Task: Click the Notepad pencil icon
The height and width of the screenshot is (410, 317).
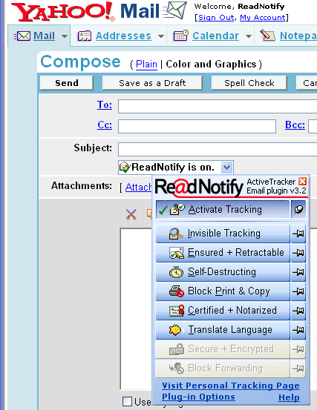Action: (x=267, y=36)
